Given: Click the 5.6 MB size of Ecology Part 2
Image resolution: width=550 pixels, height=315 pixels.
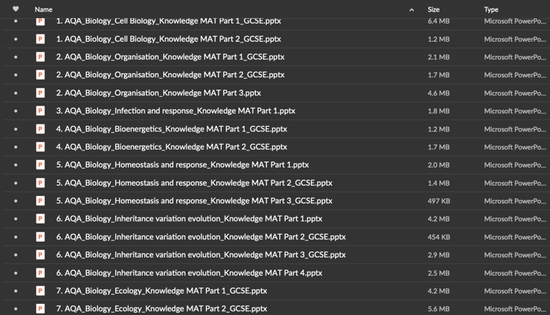Looking at the screenshot, I should [x=439, y=309].
